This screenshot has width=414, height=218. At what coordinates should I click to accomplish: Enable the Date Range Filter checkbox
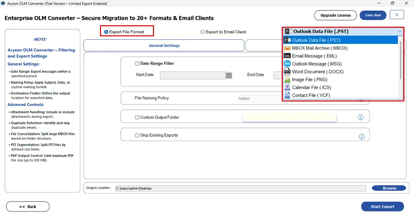[x=137, y=64]
